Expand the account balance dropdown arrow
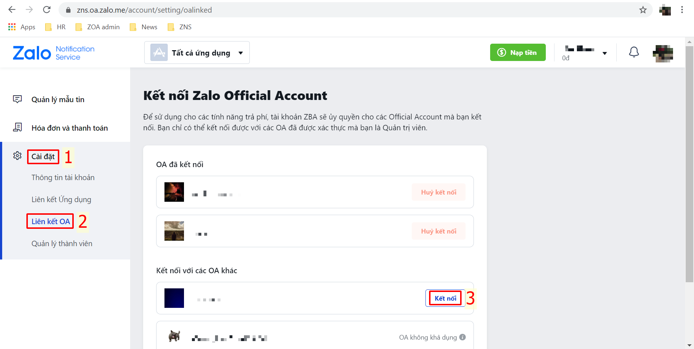 click(x=604, y=53)
